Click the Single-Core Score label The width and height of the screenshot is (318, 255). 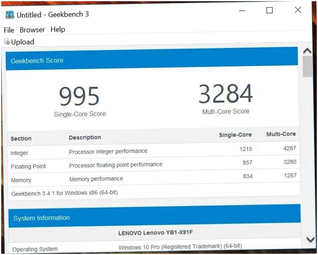click(80, 114)
